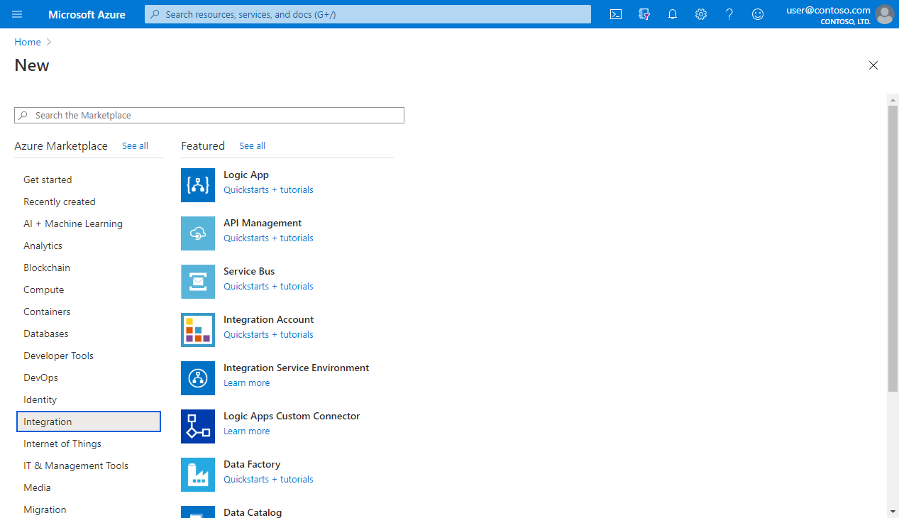Switch to the Databases category
Screen dimensions: 899x518
(44, 334)
